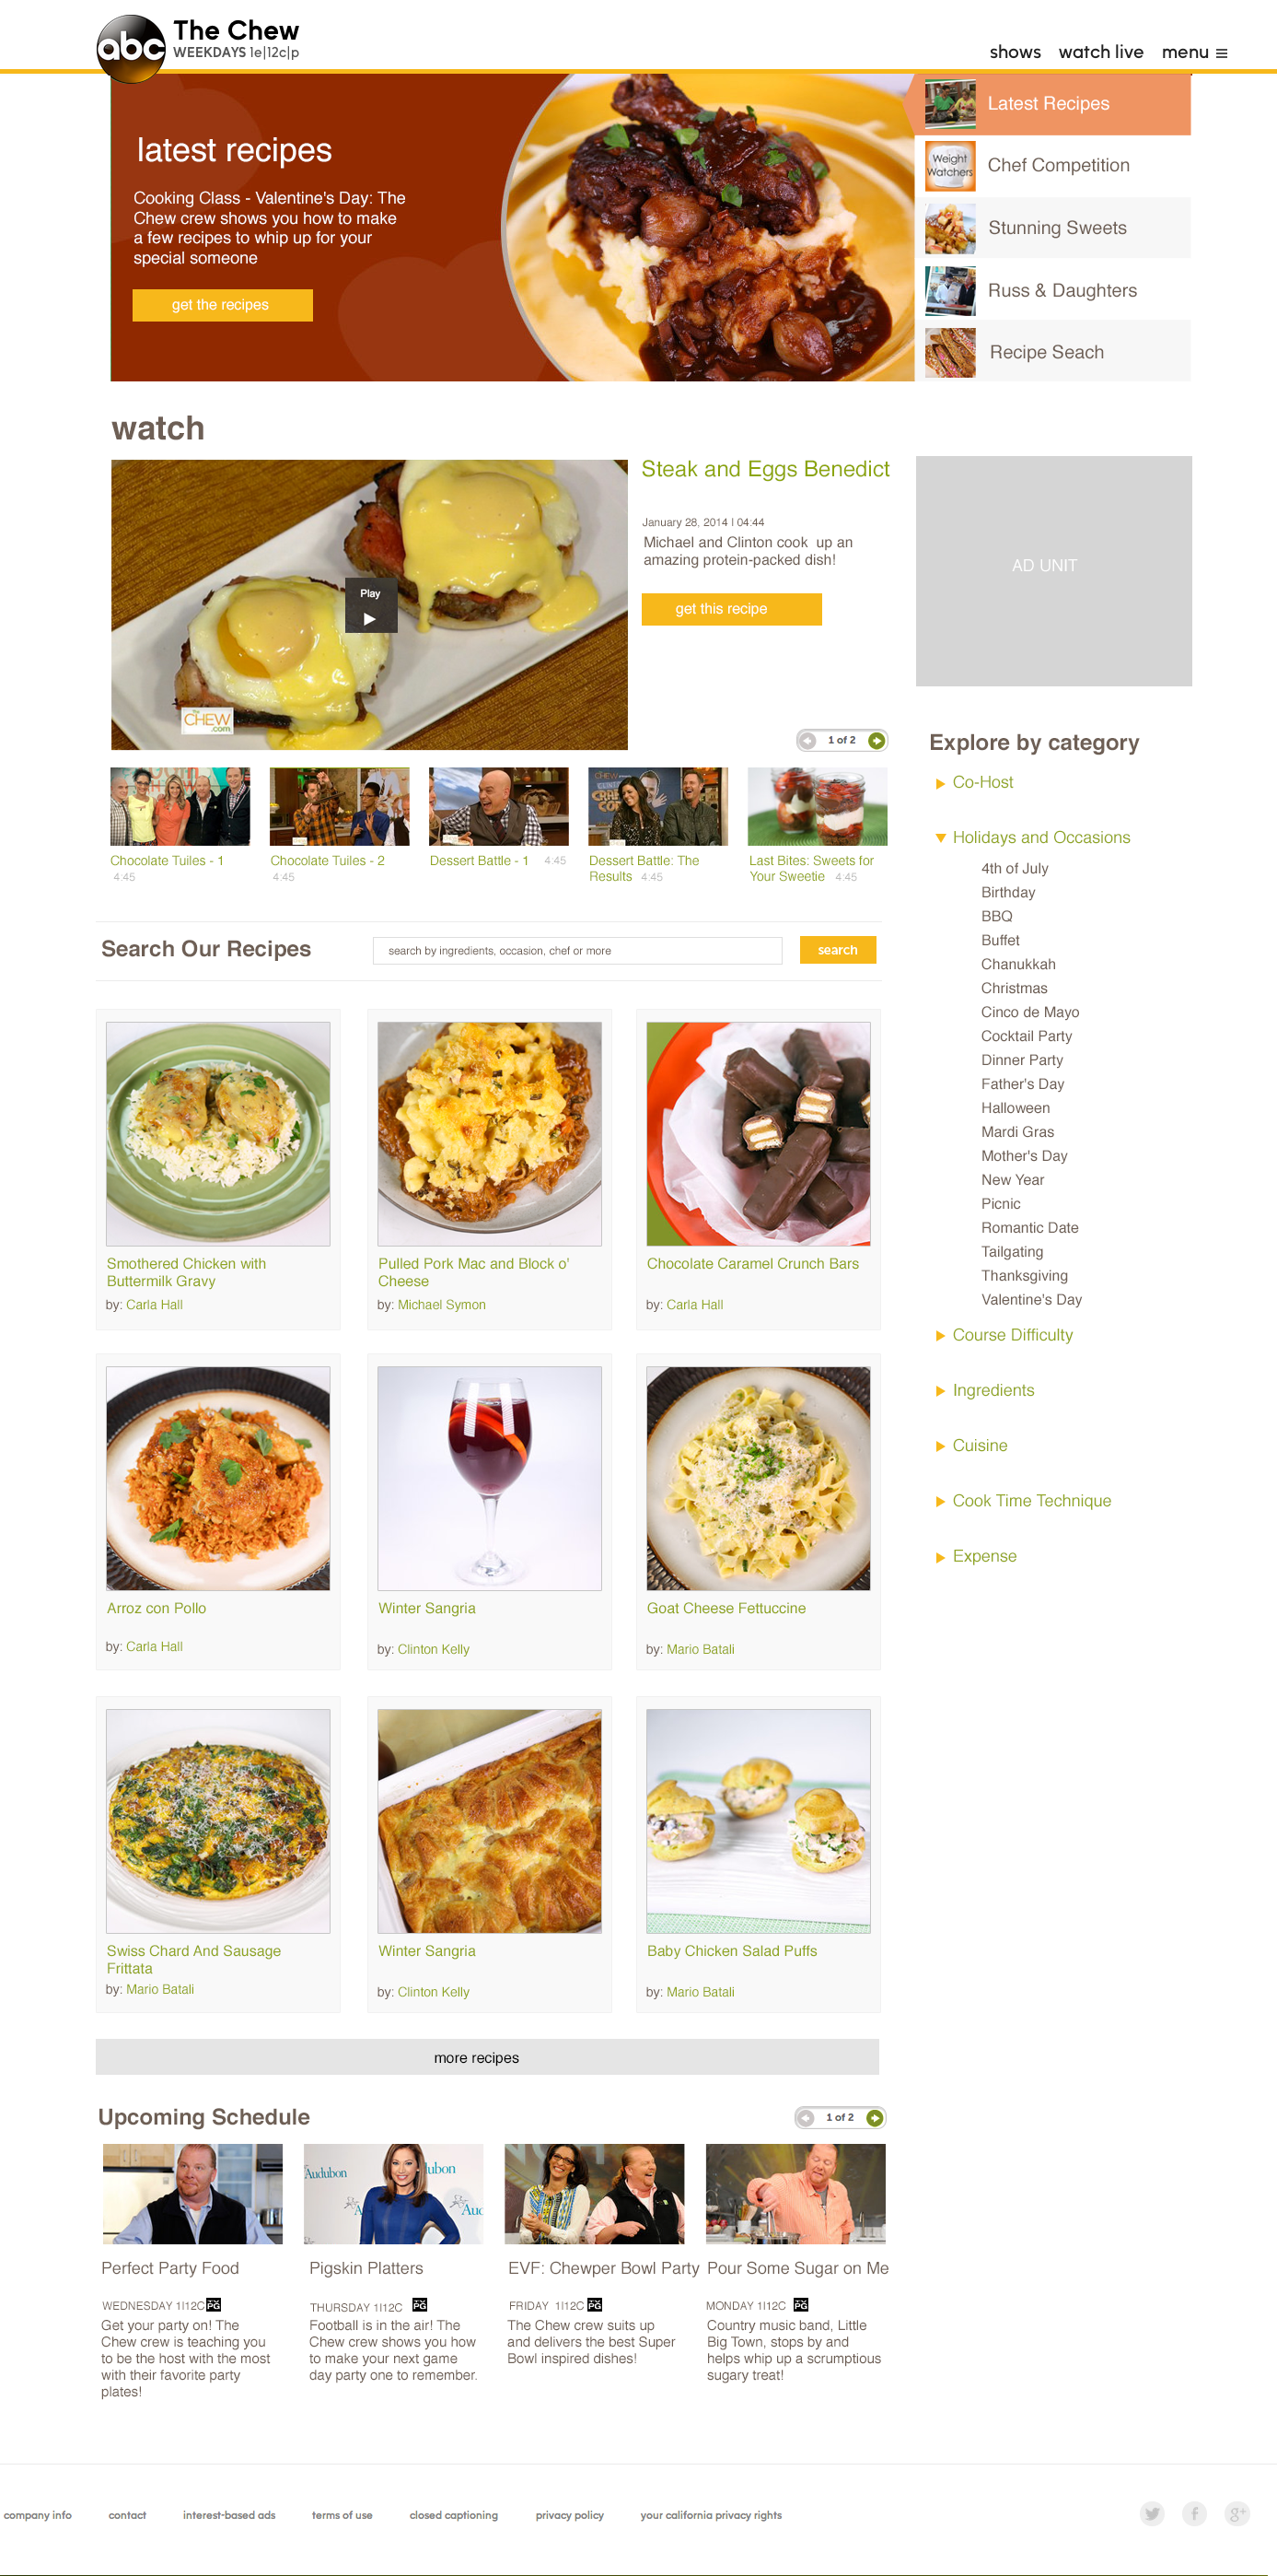This screenshot has height=2576, width=1277.
Task: Open the hamburger menu icon
Action: (1221, 53)
